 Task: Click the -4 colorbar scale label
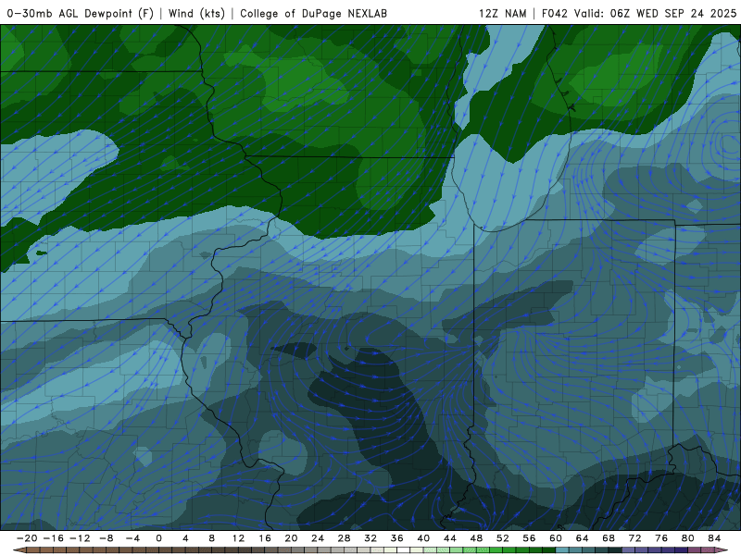(132, 538)
